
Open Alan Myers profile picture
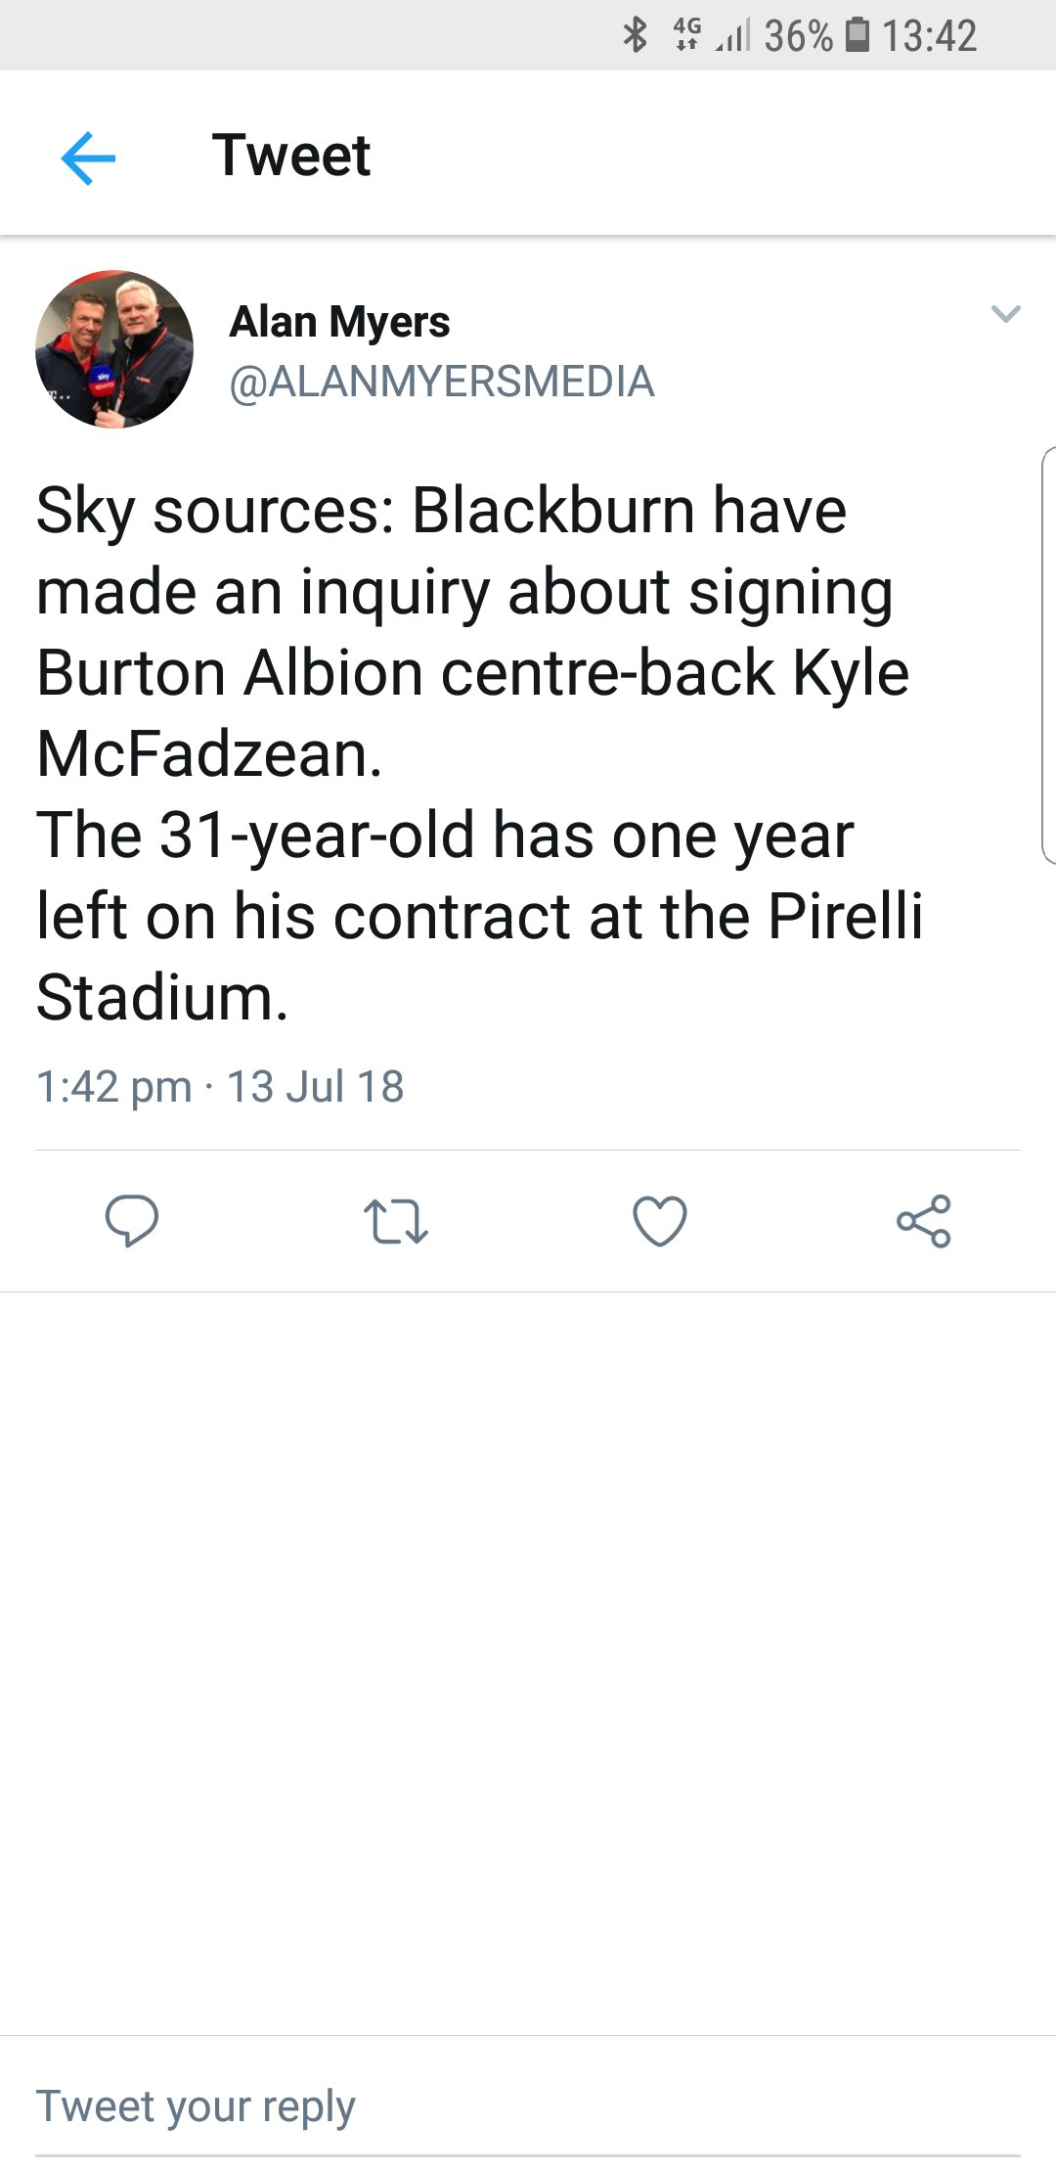tap(114, 349)
